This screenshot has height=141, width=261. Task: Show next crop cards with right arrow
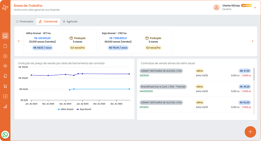pyautogui.click(x=253, y=41)
